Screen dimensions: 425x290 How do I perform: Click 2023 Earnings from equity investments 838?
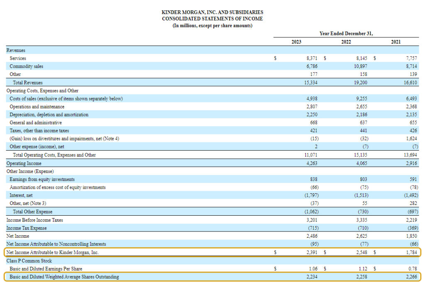pos(314,179)
